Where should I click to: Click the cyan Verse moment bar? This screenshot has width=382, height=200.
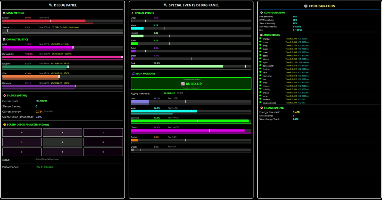(191, 111)
